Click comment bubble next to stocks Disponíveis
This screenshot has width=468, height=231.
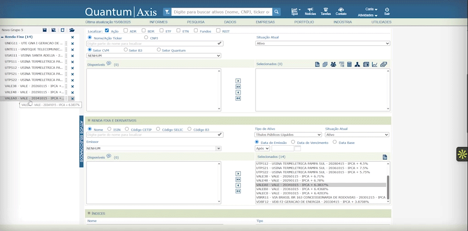[x=109, y=64]
